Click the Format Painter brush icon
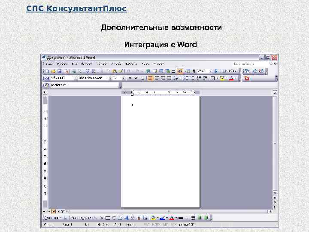 click(121, 71)
